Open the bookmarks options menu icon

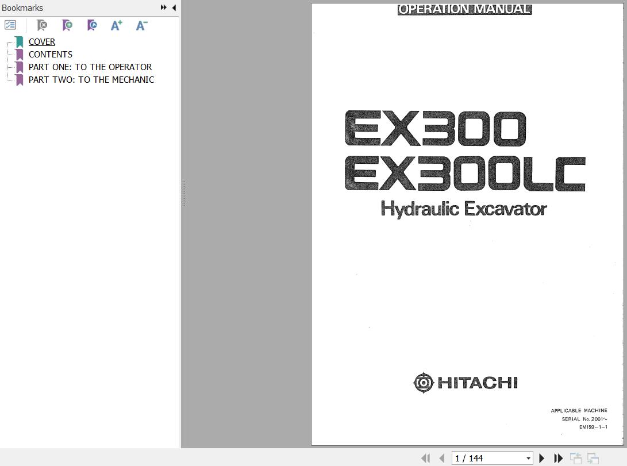pos(10,25)
